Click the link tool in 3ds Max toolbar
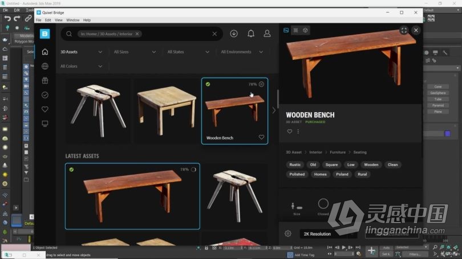Image resolution: width=462 pixels, height=259 pixels. (28, 18)
